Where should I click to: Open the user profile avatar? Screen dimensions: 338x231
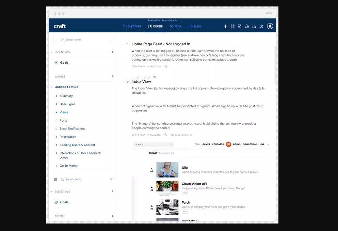click(270, 26)
